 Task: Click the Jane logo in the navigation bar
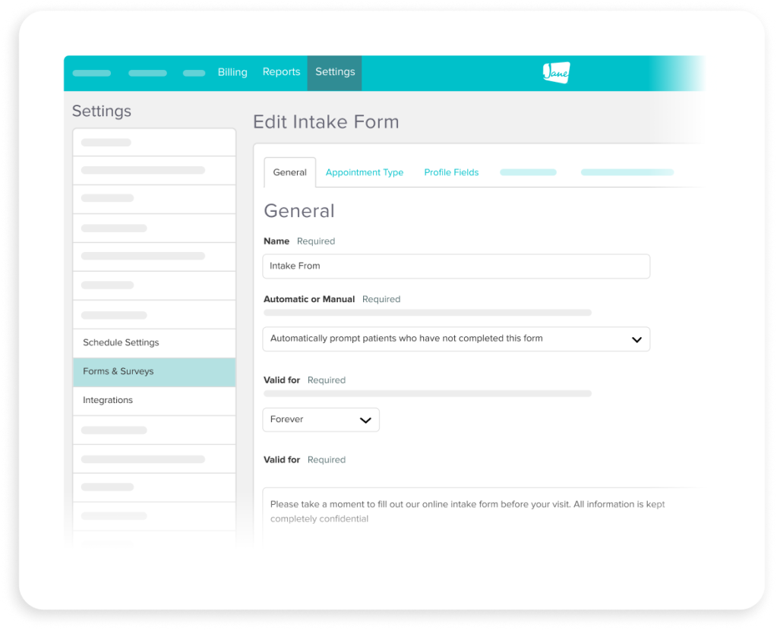point(557,72)
